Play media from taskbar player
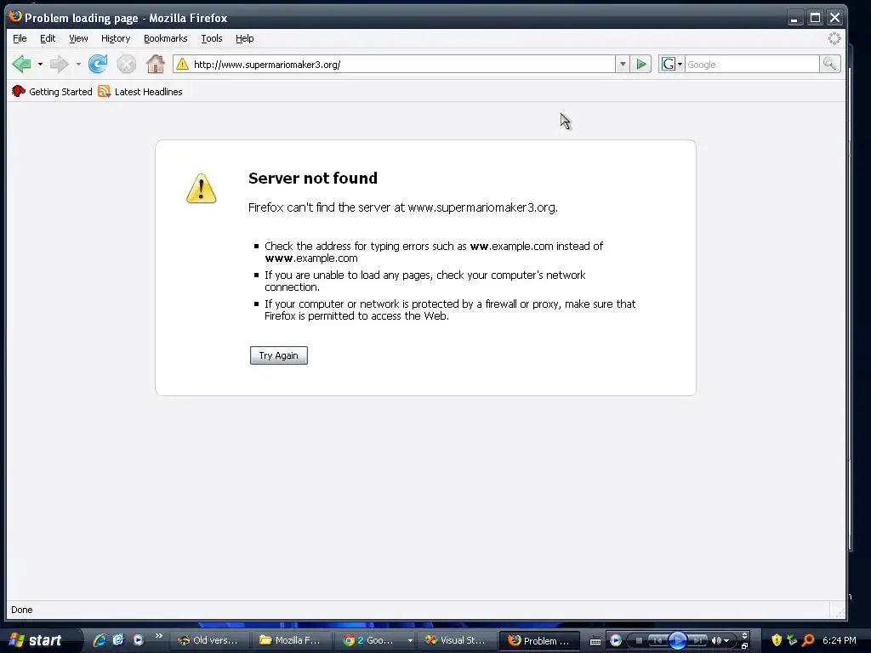Screen dimensions: 871x653 coord(678,640)
